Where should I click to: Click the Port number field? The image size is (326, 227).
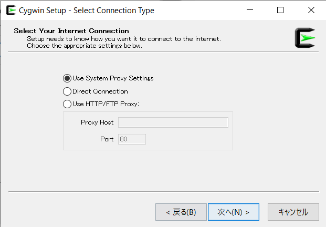pyautogui.click(x=132, y=139)
